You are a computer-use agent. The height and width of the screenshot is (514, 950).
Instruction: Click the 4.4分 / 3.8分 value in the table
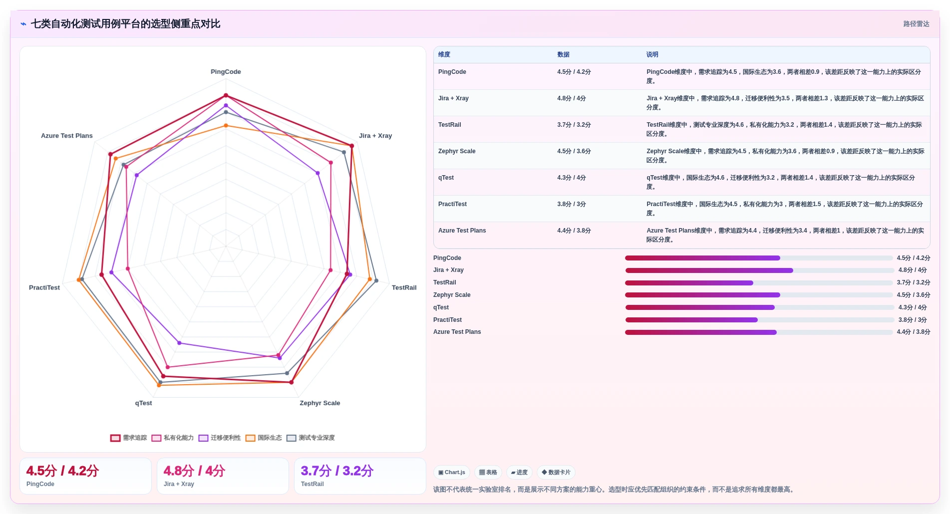pyautogui.click(x=574, y=231)
